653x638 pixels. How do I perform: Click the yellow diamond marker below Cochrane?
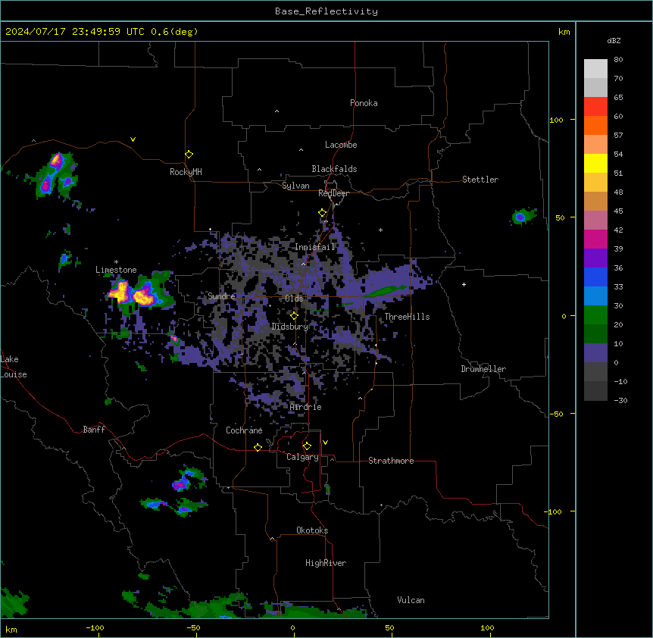point(258,447)
